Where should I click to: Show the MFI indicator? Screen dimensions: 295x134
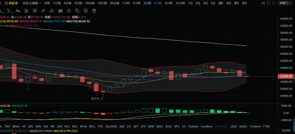136,127
